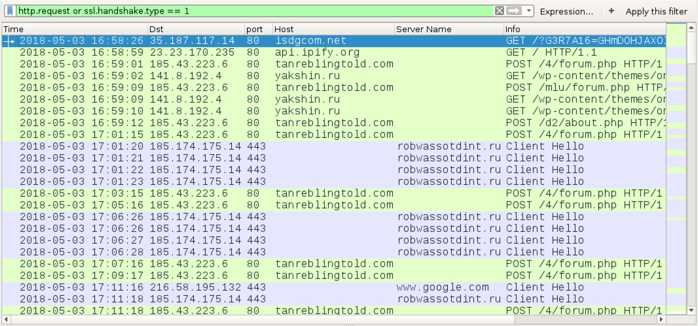698x326 pixels.
Task: Click the filter bookmark icon
Action: (x=10, y=10)
